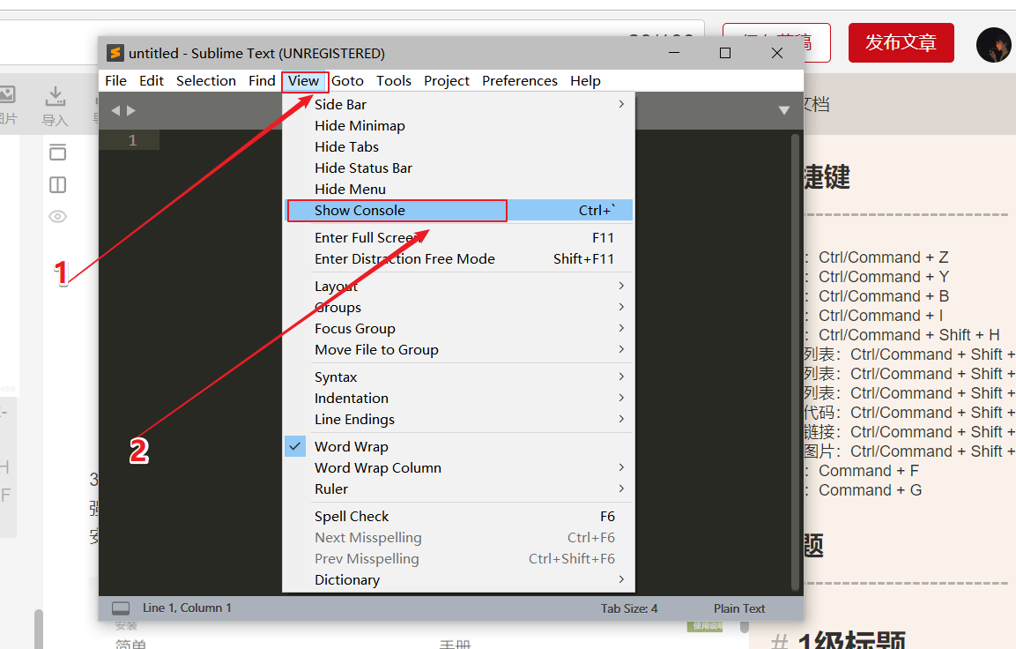The width and height of the screenshot is (1016, 649).
Task: Expand the Indentation submenu
Action: [458, 398]
